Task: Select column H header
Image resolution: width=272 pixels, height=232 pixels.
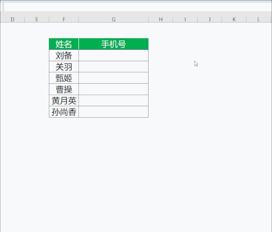Action: [160, 19]
